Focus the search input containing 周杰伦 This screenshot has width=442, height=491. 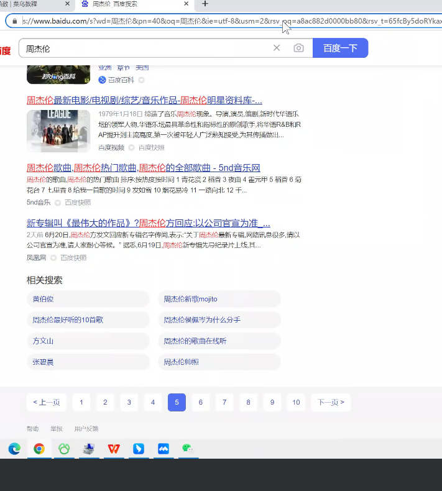[144, 48]
